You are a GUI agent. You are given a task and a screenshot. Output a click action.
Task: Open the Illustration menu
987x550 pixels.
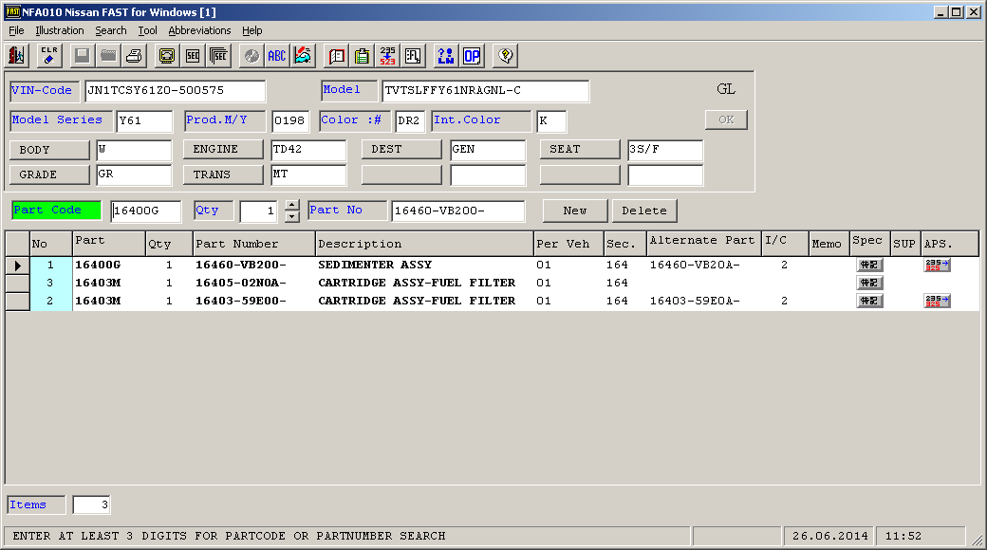[x=60, y=30]
